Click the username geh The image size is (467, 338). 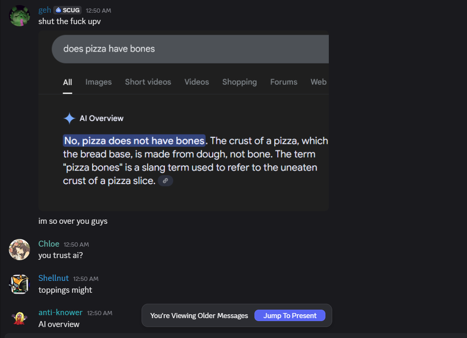[x=44, y=10]
